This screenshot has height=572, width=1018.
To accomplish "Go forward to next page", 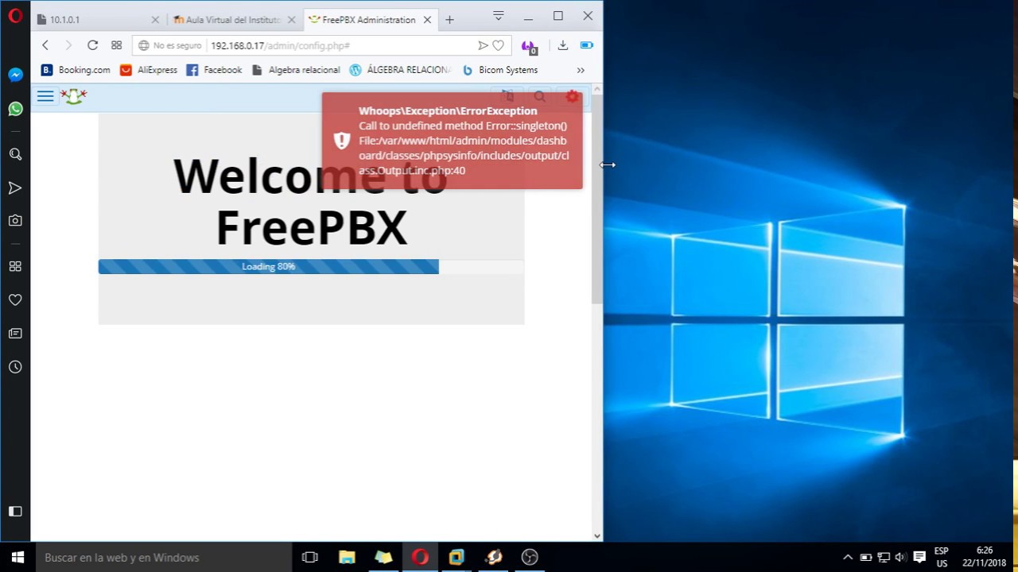I will pyautogui.click(x=68, y=45).
